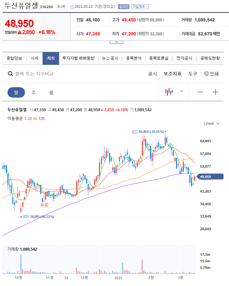Click the 도구 button
Image resolution: width=229 pixels, height=286 pixels.
point(193,74)
